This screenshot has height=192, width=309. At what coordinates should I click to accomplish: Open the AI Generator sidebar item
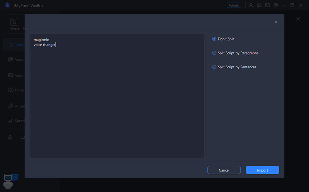pos(16,106)
